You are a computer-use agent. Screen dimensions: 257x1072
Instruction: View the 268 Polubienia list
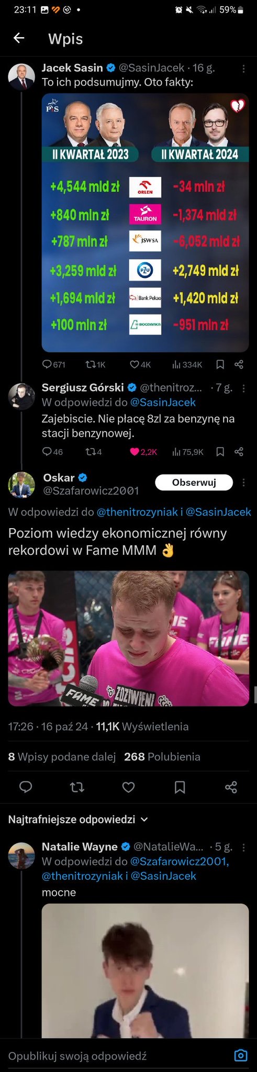point(162,756)
